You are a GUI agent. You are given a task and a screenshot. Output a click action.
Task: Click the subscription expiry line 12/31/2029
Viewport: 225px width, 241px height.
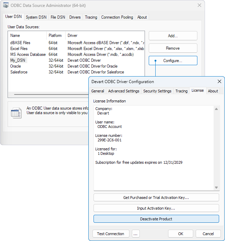tap(139, 162)
